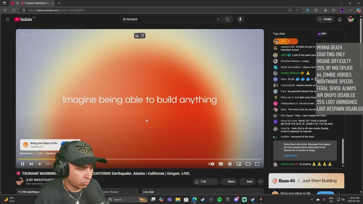
Task: Open Copilot in browser sidebar
Action: pyautogui.click(x=359, y=10)
